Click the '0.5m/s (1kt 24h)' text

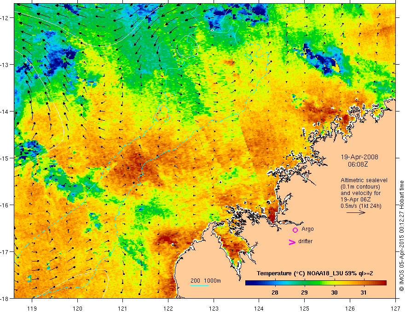[361, 206]
